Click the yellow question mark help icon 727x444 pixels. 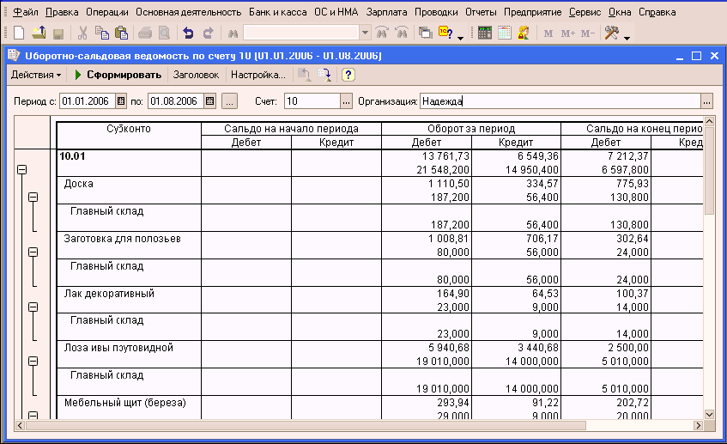(348, 75)
